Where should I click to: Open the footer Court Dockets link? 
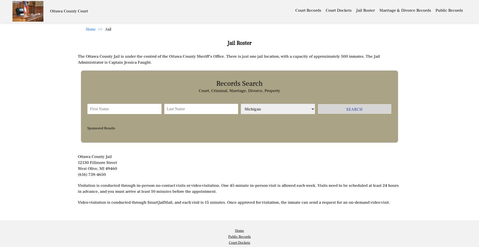(239, 243)
